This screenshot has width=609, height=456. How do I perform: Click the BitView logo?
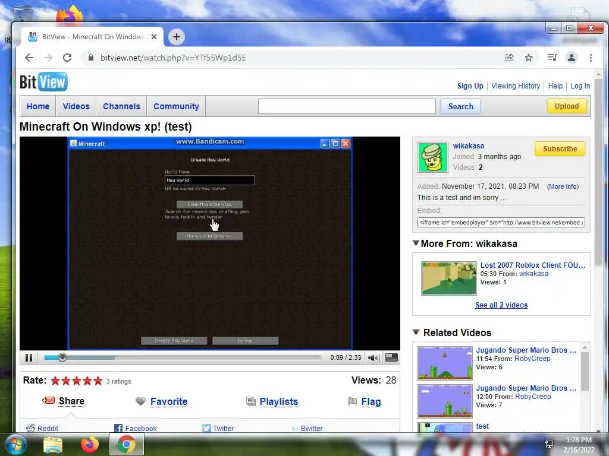pos(43,82)
